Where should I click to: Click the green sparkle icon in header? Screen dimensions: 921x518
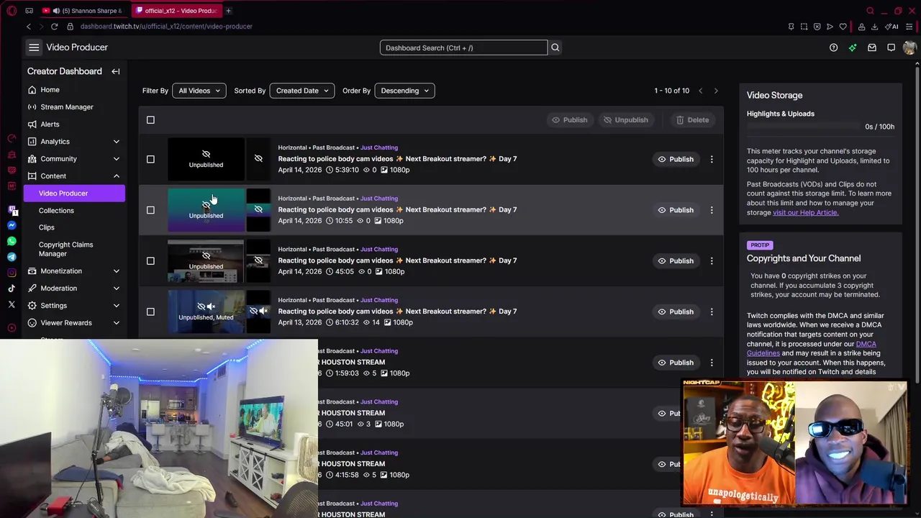point(853,47)
